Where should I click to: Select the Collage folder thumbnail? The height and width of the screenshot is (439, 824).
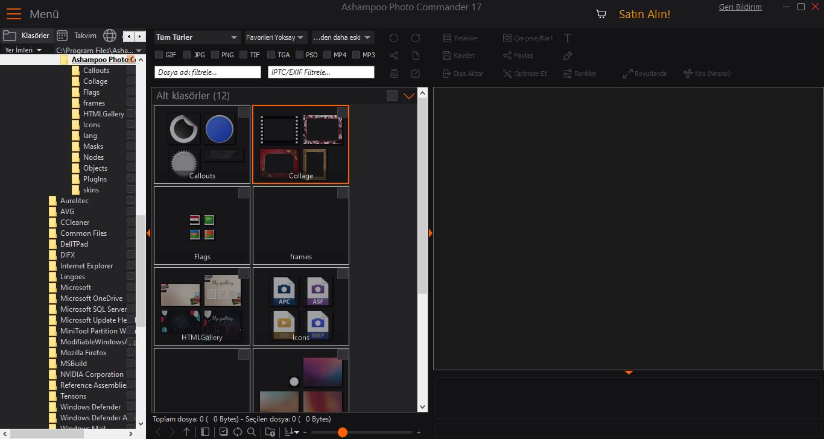[300, 144]
